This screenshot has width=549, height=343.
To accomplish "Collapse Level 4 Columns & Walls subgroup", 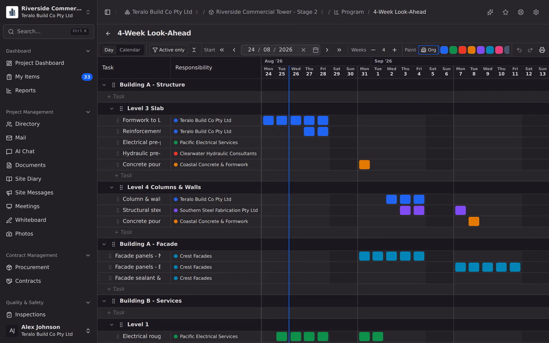I will tap(112, 187).
